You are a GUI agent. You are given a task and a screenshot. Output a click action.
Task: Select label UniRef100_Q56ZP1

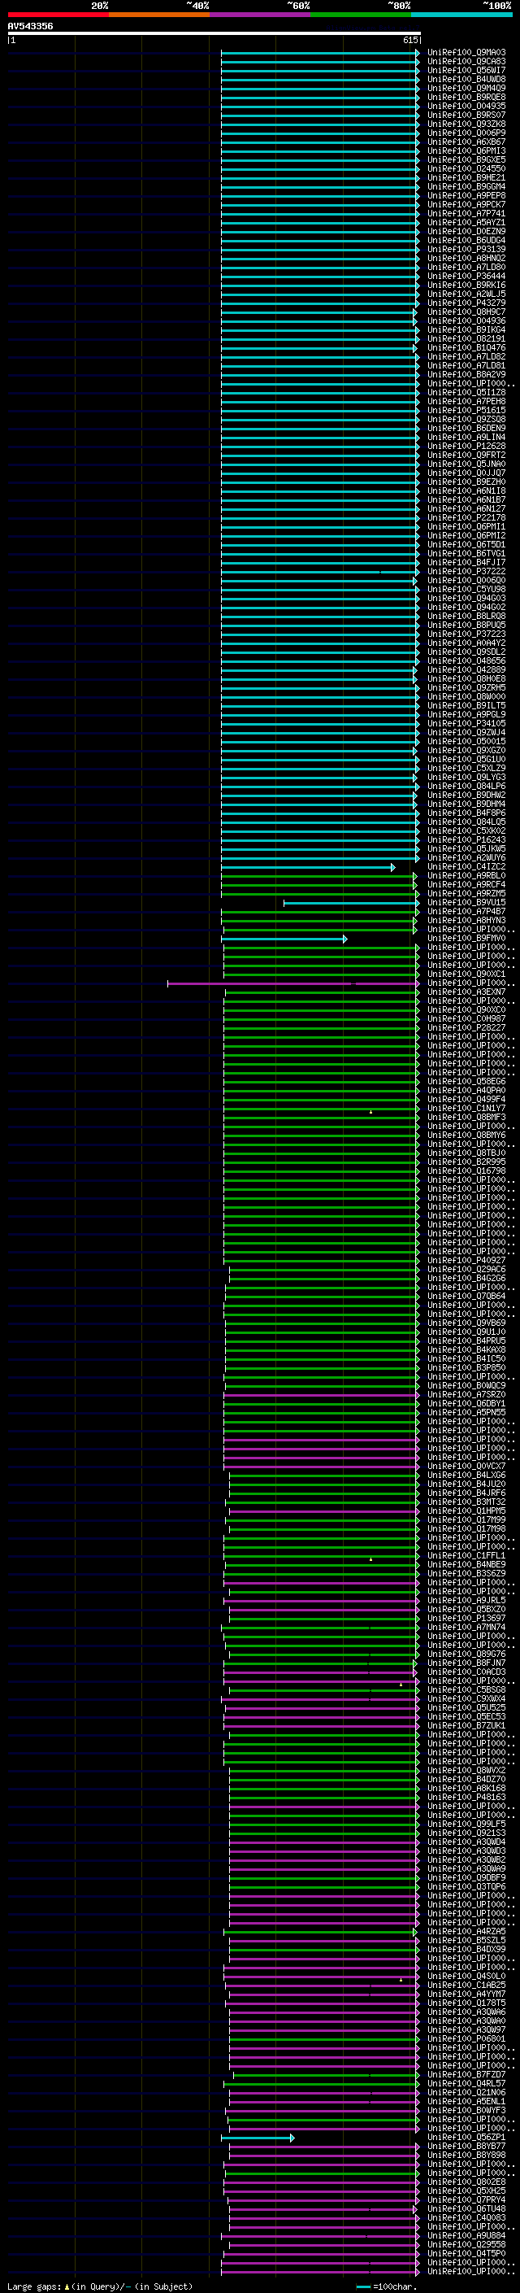[x=466, y=2137]
